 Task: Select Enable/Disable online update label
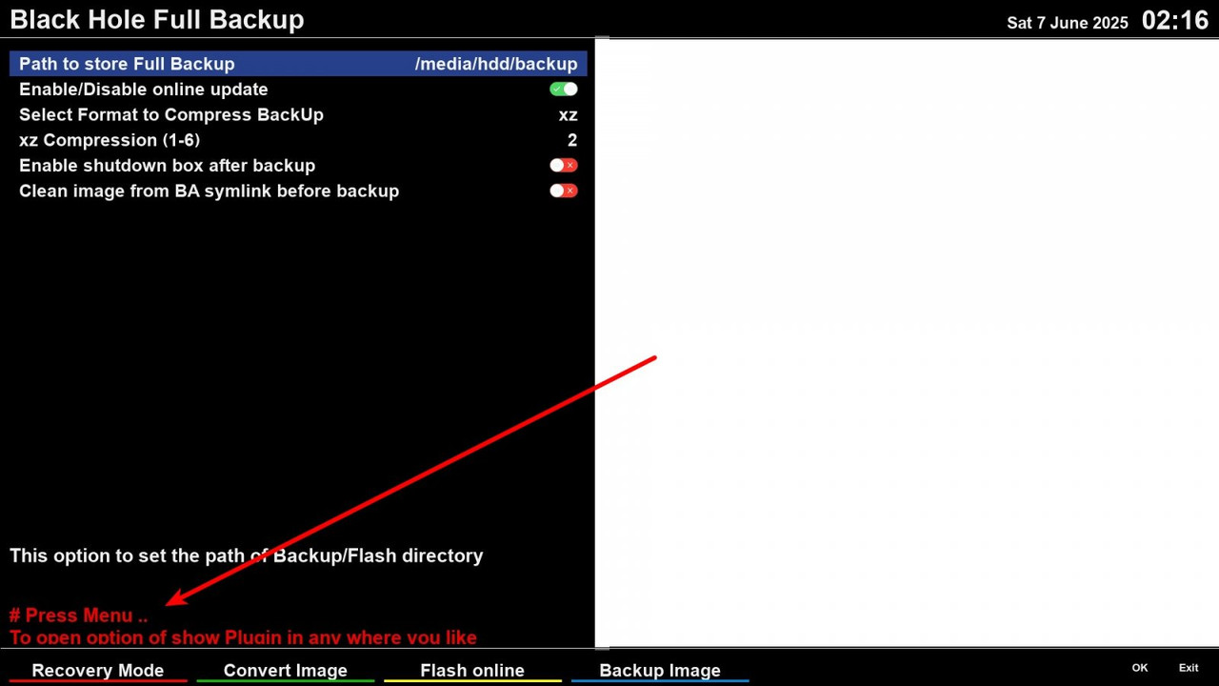click(x=143, y=90)
